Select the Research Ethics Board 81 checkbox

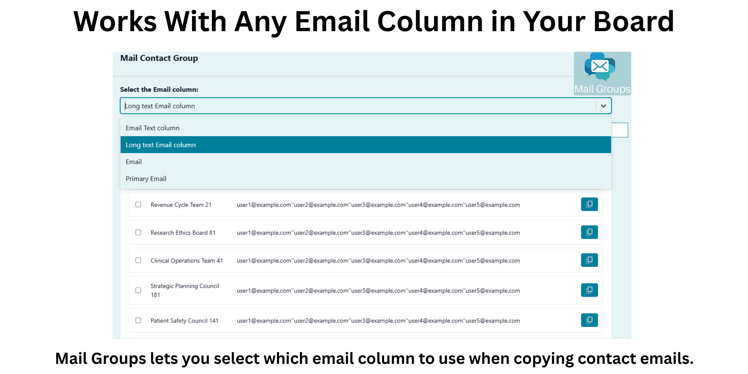[138, 233]
